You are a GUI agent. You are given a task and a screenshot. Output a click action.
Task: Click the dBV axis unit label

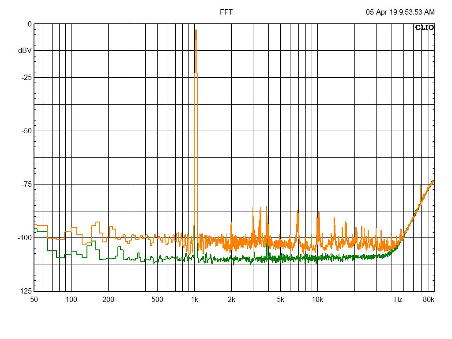[25, 50]
